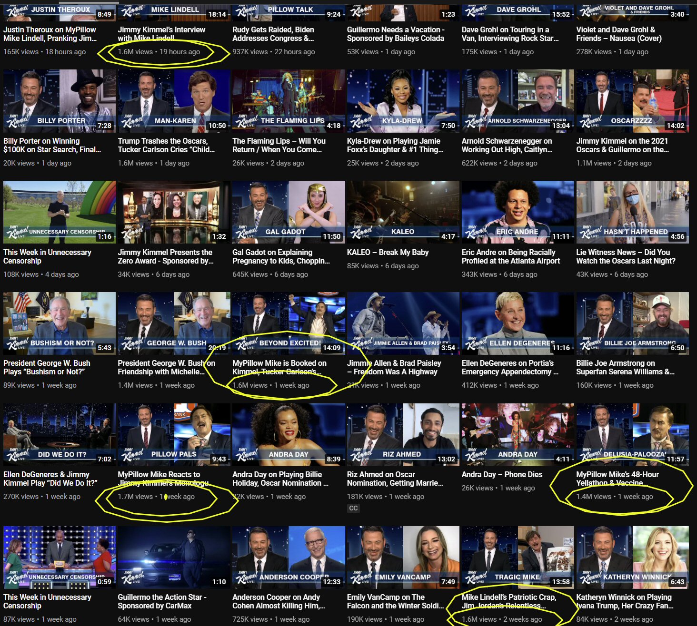Open title 'President George W. Bush Plays Bushism or Not?'
This screenshot has width=697, height=626.
(x=47, y=367)
